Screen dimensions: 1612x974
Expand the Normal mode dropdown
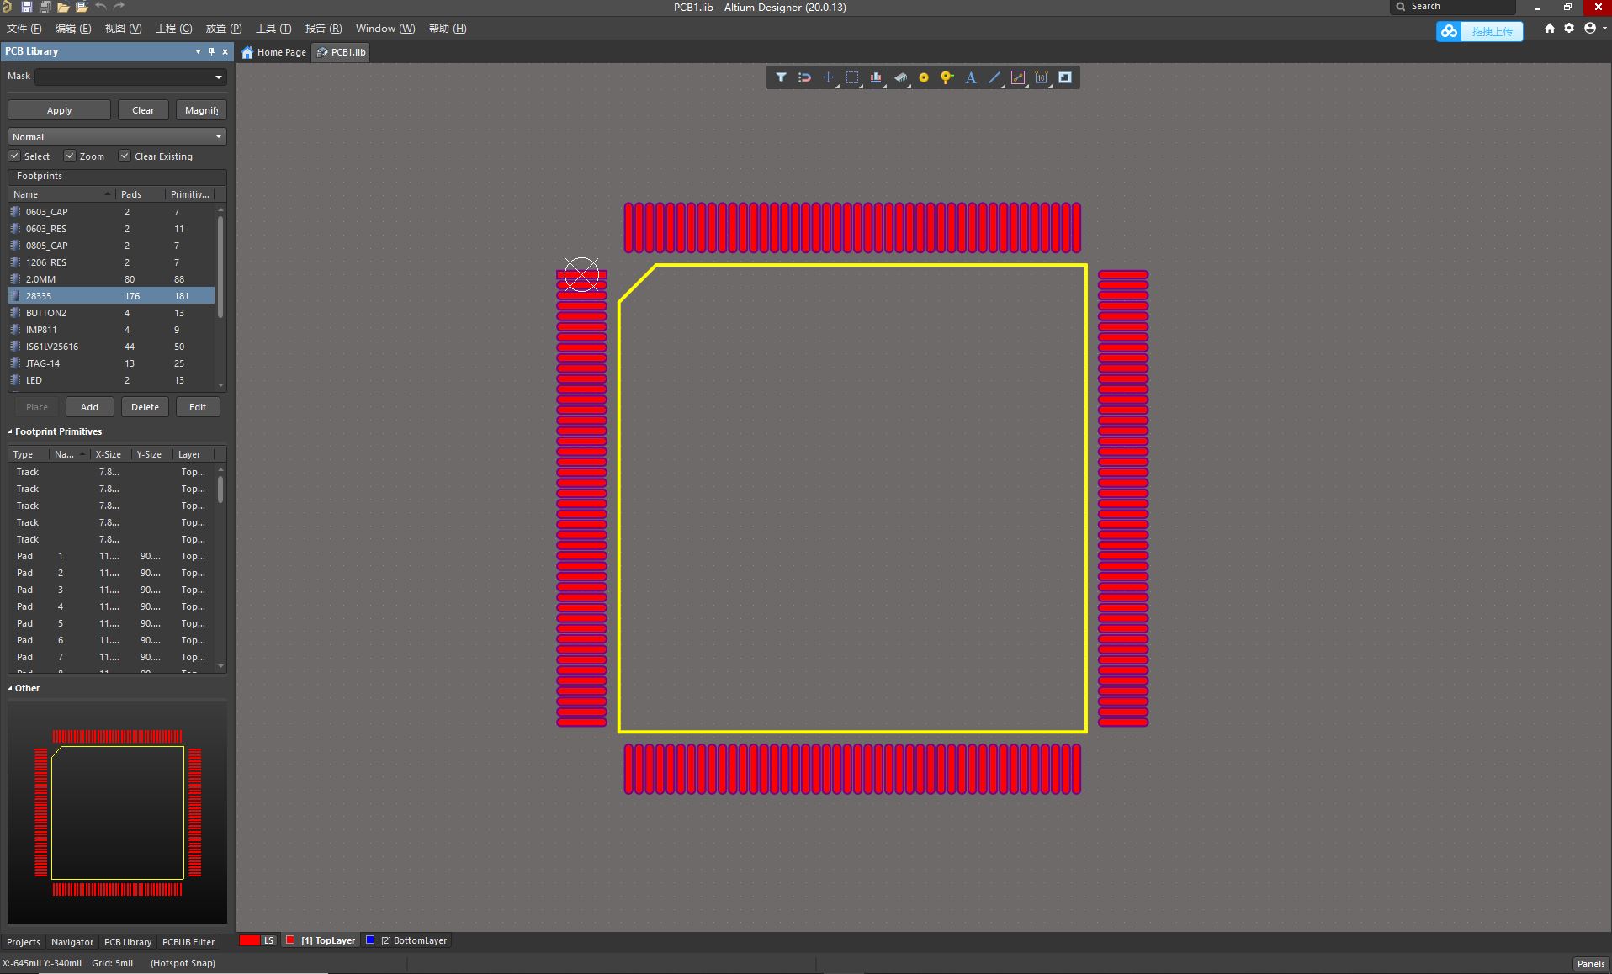117,136
